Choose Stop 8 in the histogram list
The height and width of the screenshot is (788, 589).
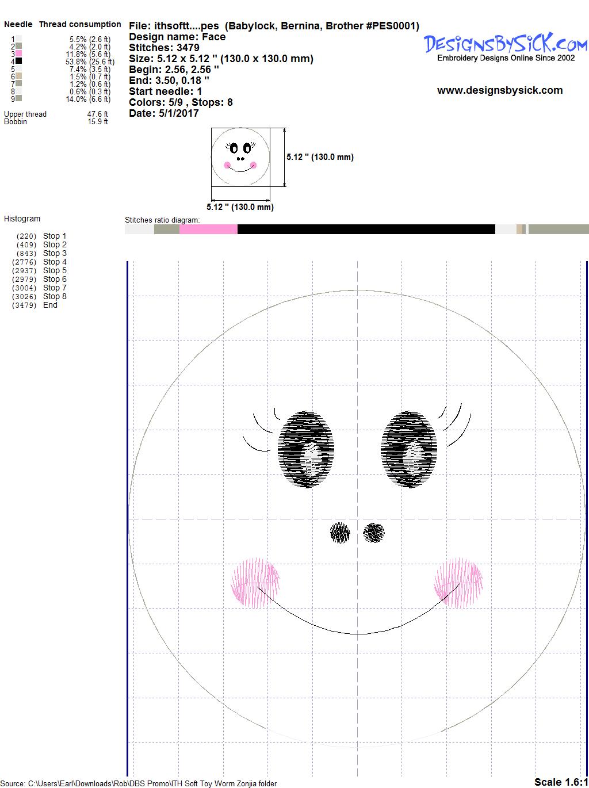point(54,296)
